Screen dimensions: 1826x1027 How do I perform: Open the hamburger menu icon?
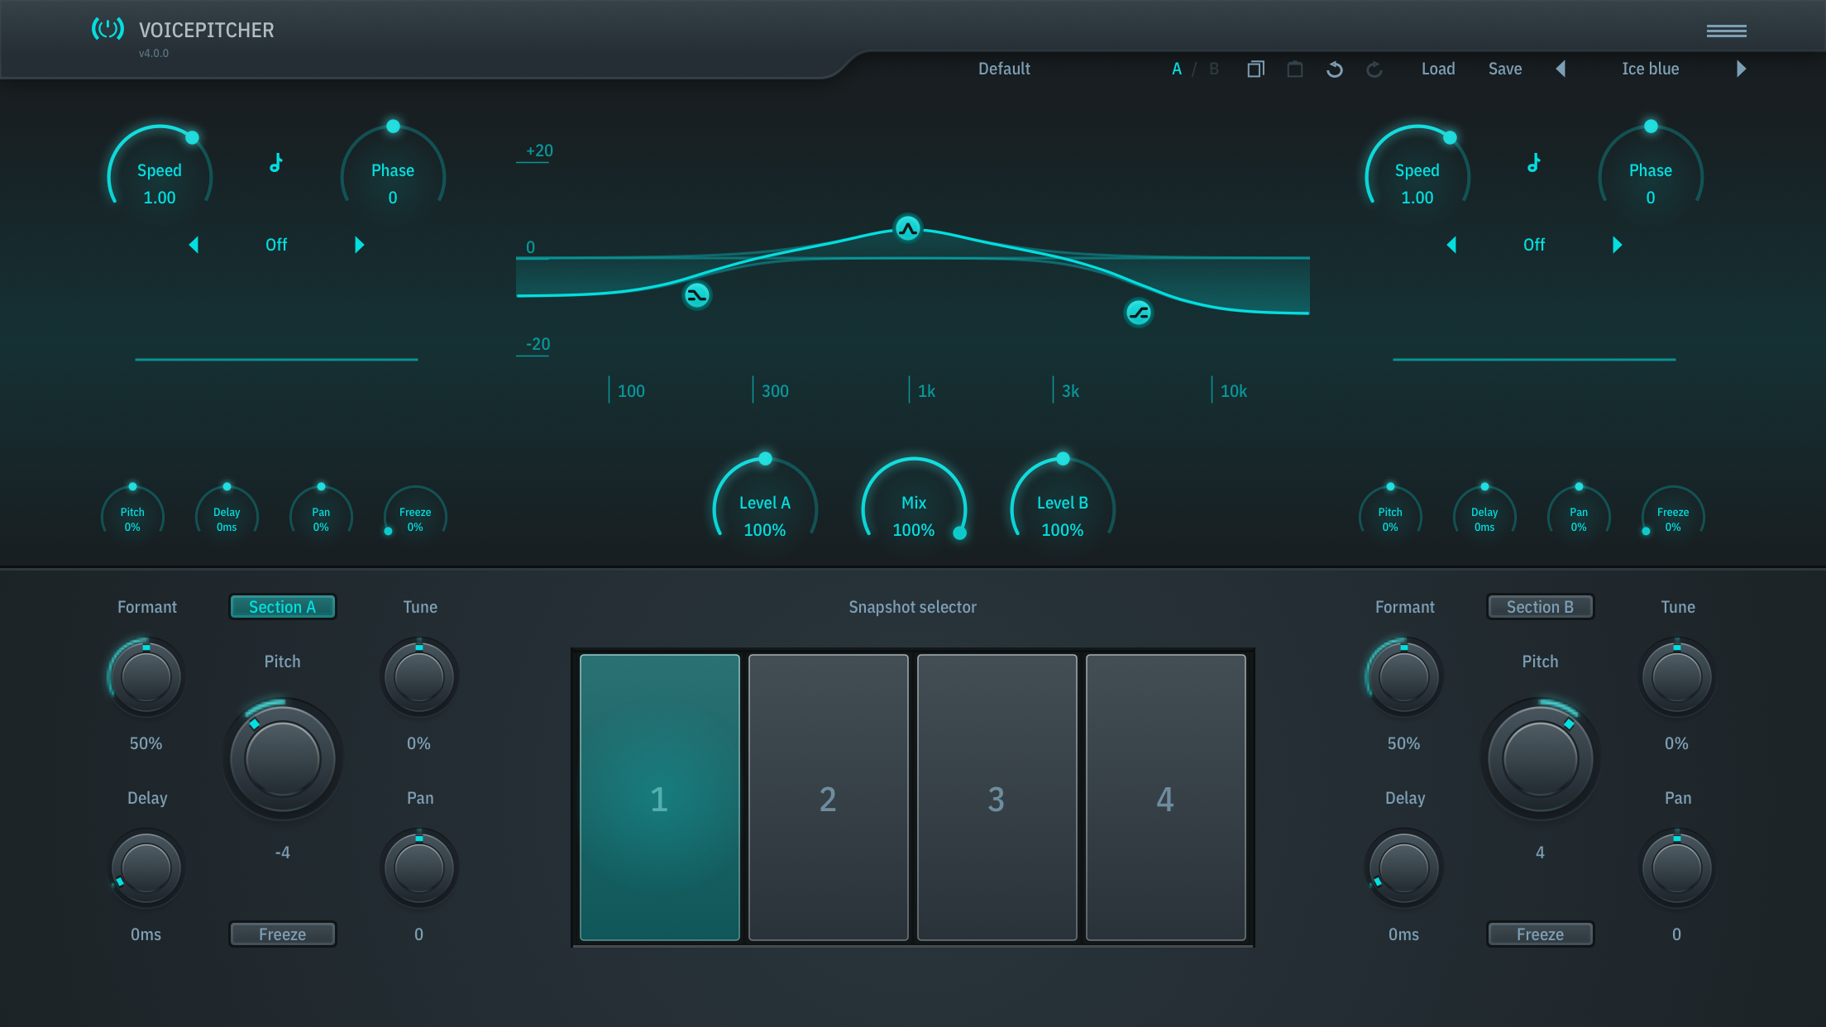tap(1726, 31)
